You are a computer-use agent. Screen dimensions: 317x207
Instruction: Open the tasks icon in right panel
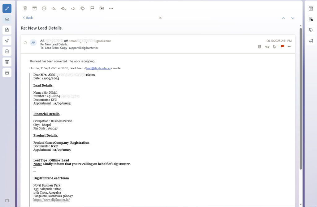(310, 19)
